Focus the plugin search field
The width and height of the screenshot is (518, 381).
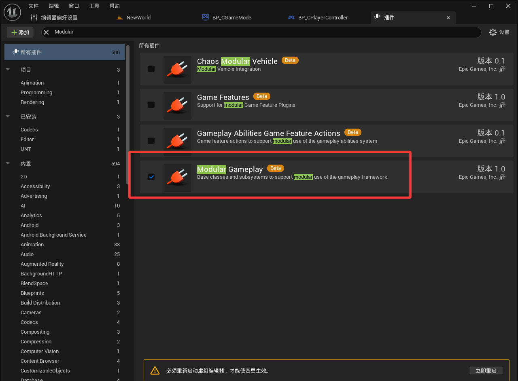tap(261, 32)
